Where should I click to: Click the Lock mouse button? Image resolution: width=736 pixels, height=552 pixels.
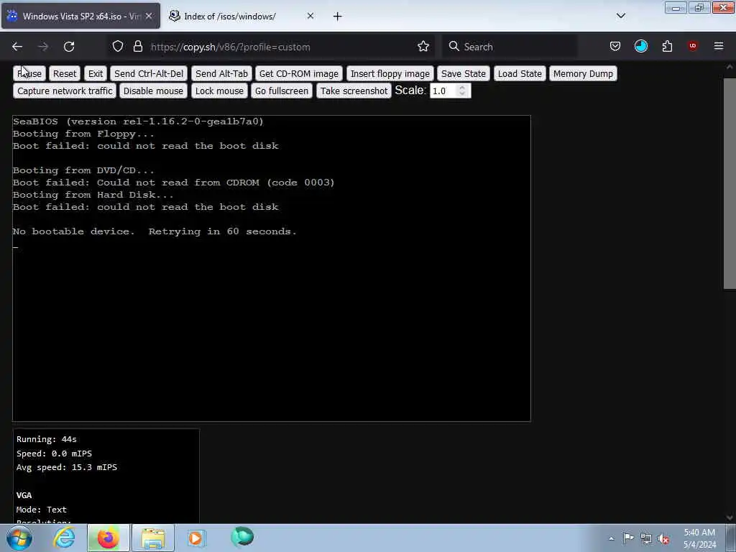pyautogui.click(x=219, y=91)
